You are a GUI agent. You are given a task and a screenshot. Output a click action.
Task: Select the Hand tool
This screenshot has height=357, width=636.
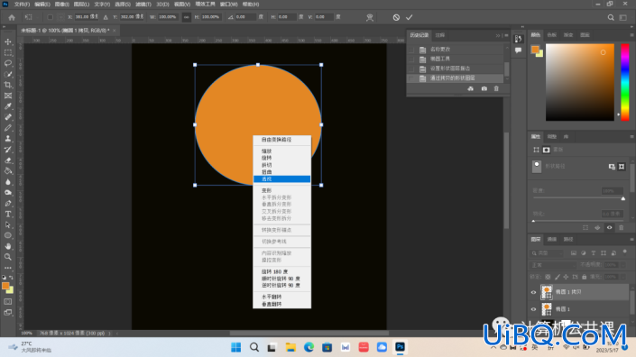[x=8, y=246]
